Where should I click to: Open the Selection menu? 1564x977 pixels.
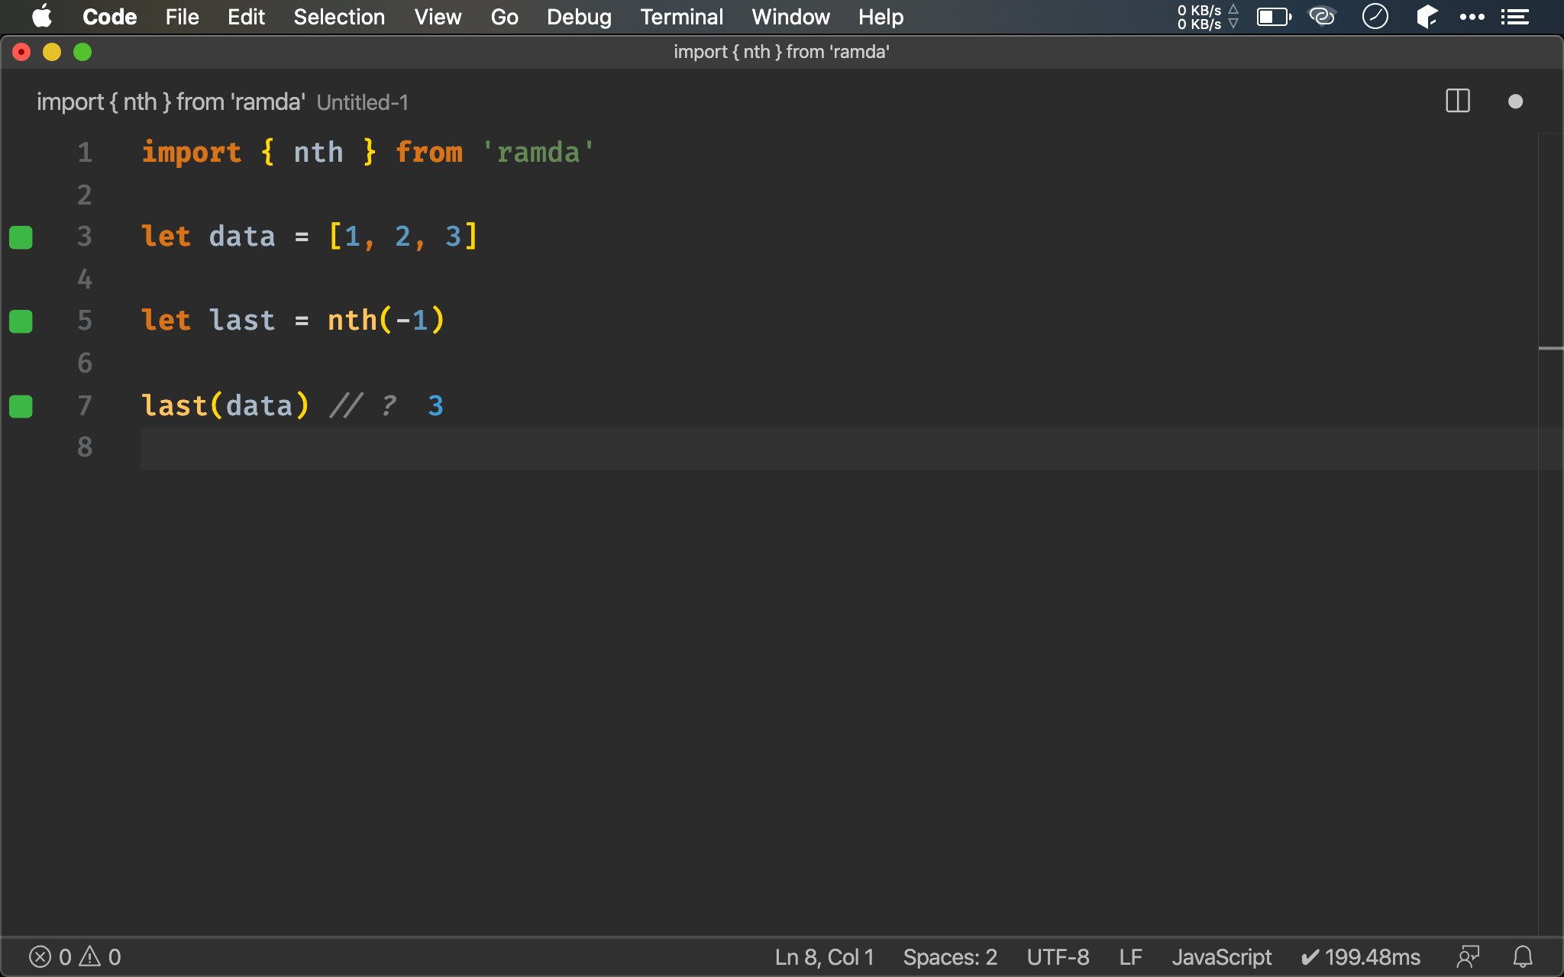tap(339, 17)
